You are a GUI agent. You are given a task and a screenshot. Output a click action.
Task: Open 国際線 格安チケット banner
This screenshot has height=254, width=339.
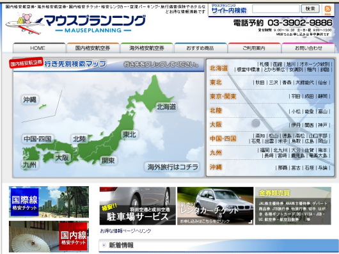click(49, 202)
